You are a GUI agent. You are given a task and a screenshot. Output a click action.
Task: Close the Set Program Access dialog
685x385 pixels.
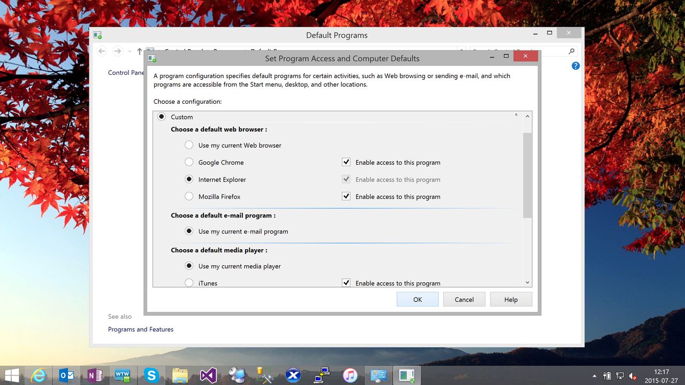pyautogui.click(x=526, y=56)
